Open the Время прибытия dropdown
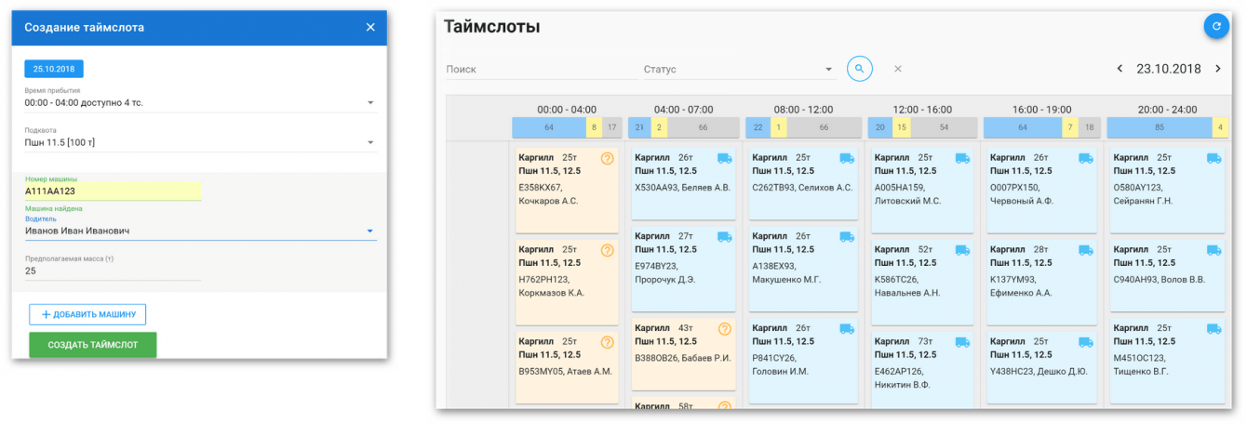Screen dimensions: 1247x436 click(200, 102)
